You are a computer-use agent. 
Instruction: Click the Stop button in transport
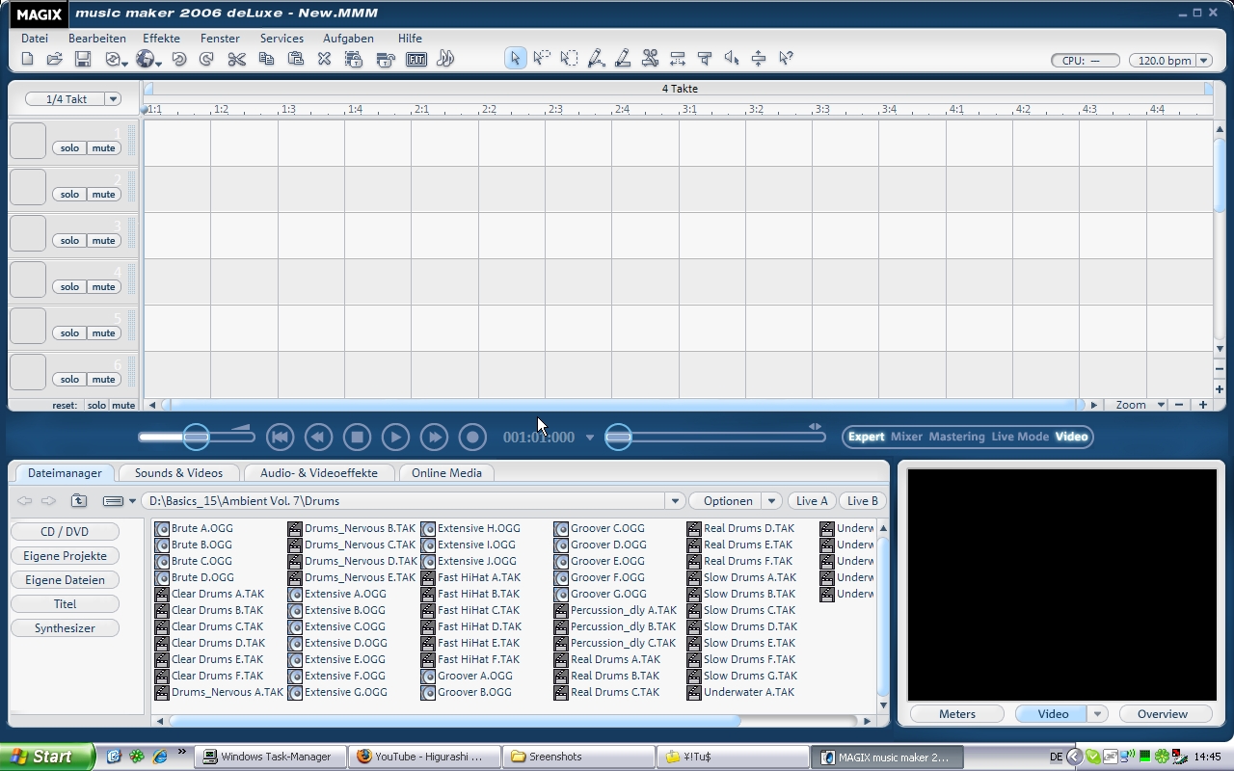[357, 438]
